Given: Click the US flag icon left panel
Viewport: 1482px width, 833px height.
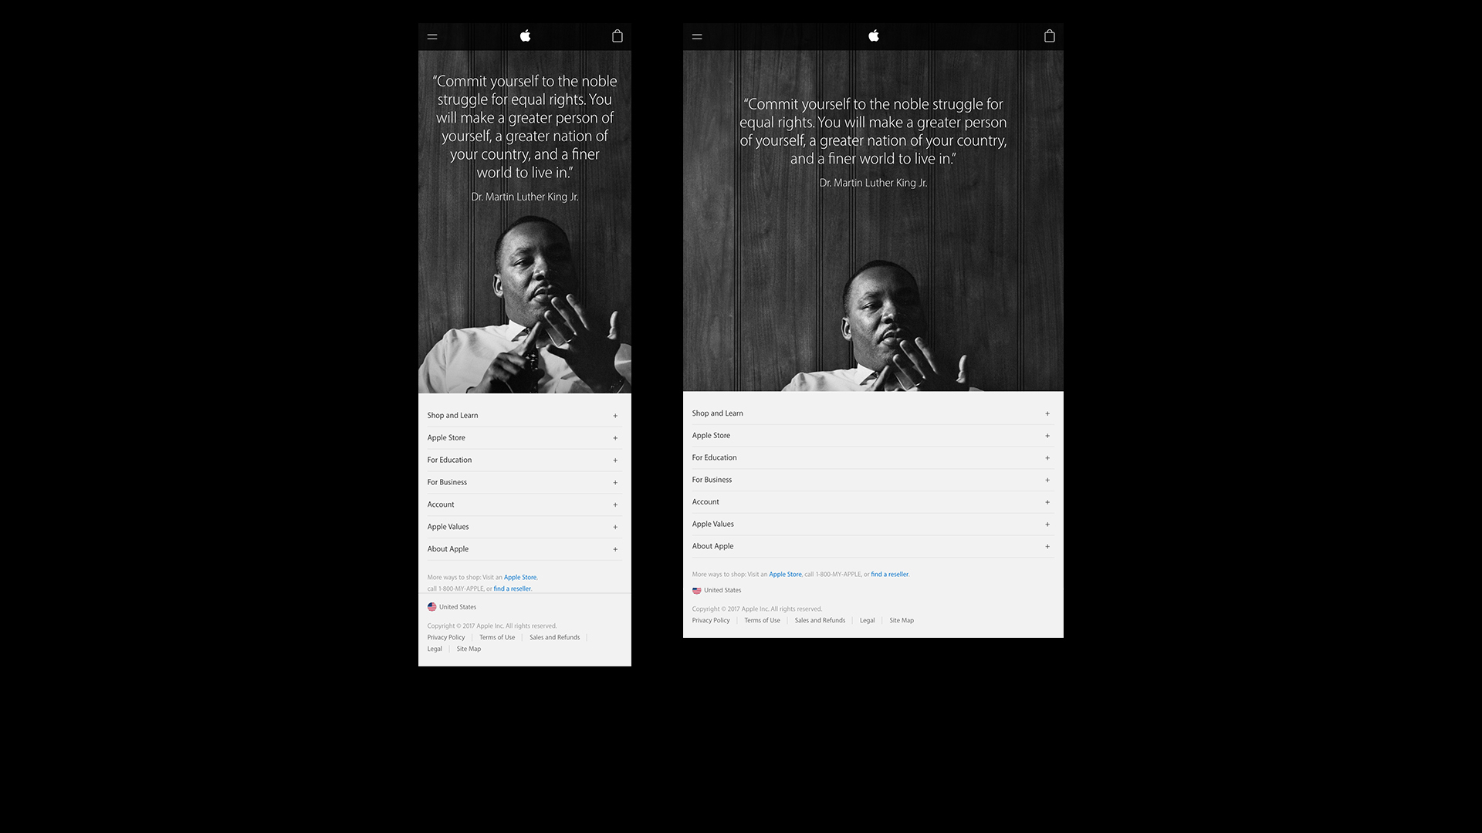Looking at the screenshot, I should click(x=431, y=607).
